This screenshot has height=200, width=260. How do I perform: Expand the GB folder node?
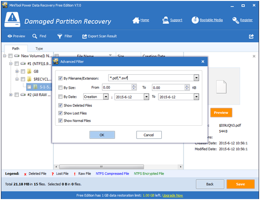pos(17,71)
